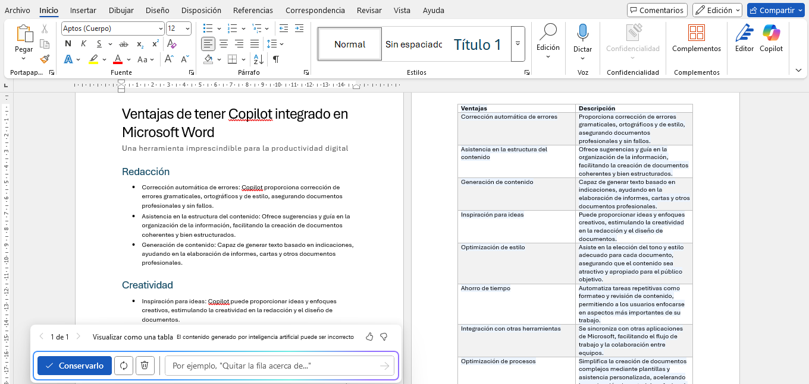Clear all formatting with eraser icon

click(171, 44)
